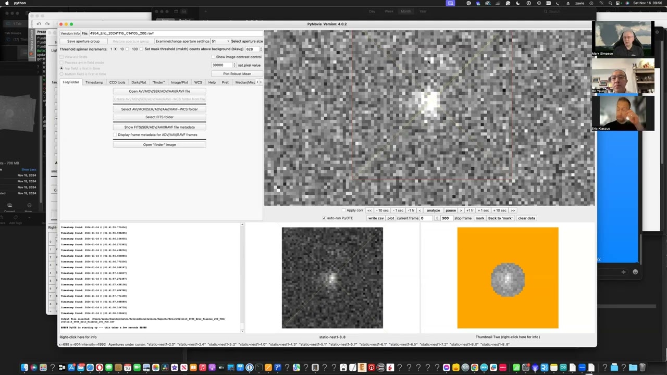Click the mark button
Image resolution: width=667 pixels, height=375 pixels.
pyautogui.click(x=480, y=218)
